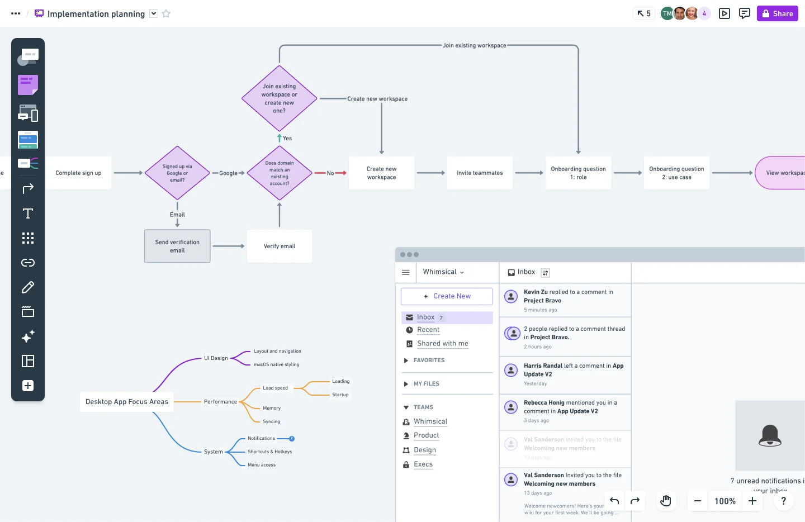Image resolution: width=805 pixels, height=522 pixels.
Task: Select the Invite teammates flowchart box
Action: tap(480, 173)
